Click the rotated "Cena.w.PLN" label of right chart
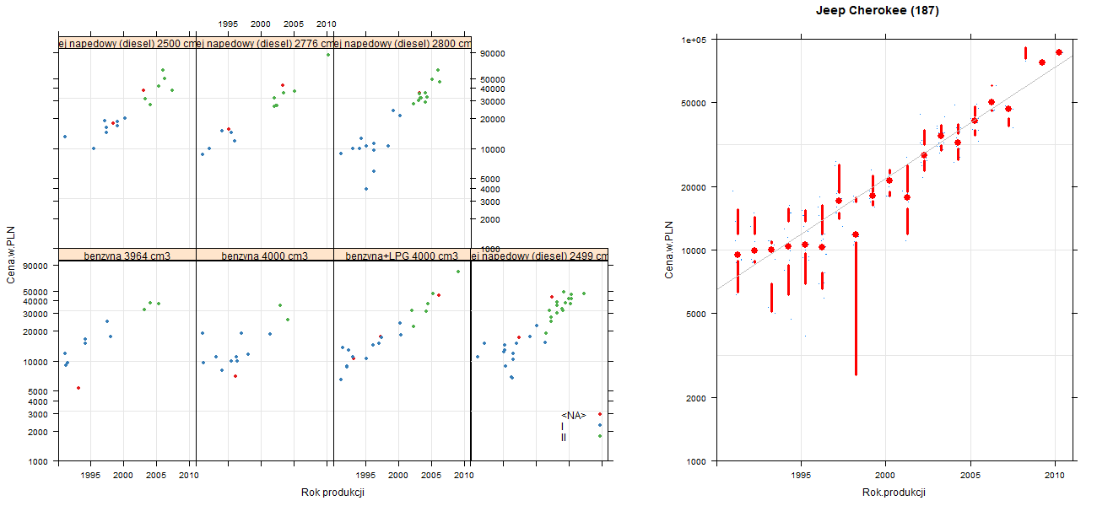Image resolution: width=1097 pixels, height=506 pixels. pyautogui.click(x=669, y=250)
